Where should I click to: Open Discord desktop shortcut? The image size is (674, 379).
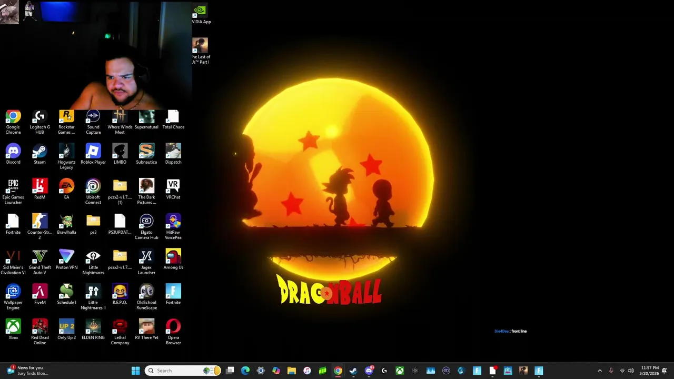[x=13, y=155]
